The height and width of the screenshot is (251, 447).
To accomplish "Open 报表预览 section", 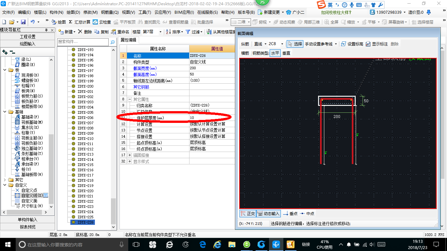I will coord(27,227).
